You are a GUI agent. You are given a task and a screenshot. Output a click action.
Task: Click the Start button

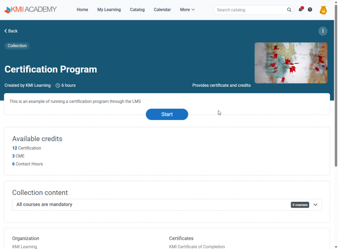(x=167, y=114)
